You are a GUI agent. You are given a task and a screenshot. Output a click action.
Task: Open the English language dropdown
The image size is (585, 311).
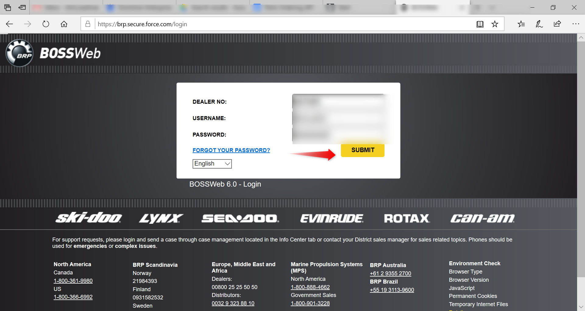[212, 164]
